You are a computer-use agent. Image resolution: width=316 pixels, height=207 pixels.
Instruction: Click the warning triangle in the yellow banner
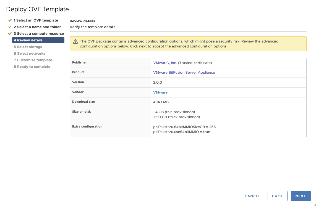(75, 41)
